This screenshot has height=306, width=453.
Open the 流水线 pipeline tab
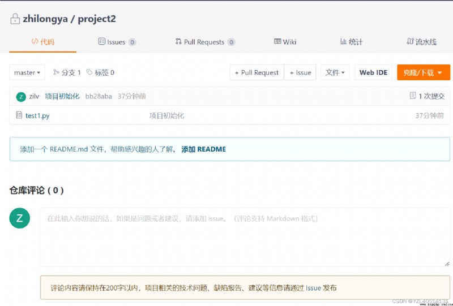pyautogui.click(x=421, y=42)
